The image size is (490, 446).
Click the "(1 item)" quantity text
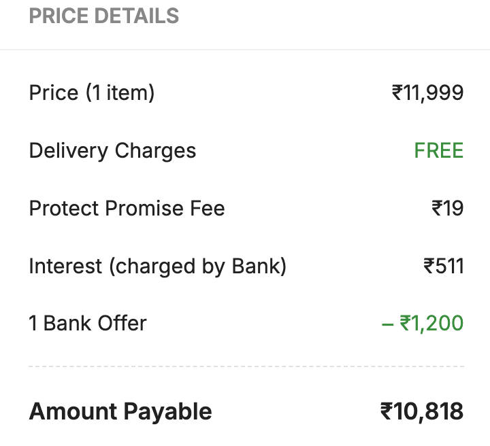[120, 92]
